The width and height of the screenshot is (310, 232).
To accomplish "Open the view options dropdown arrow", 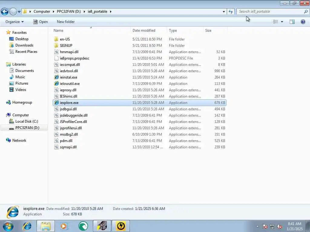I will tap(282, 22).
